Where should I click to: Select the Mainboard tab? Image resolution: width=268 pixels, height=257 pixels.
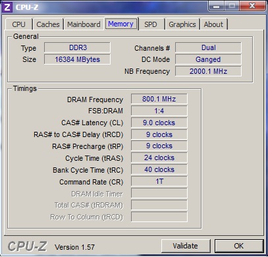84,24
